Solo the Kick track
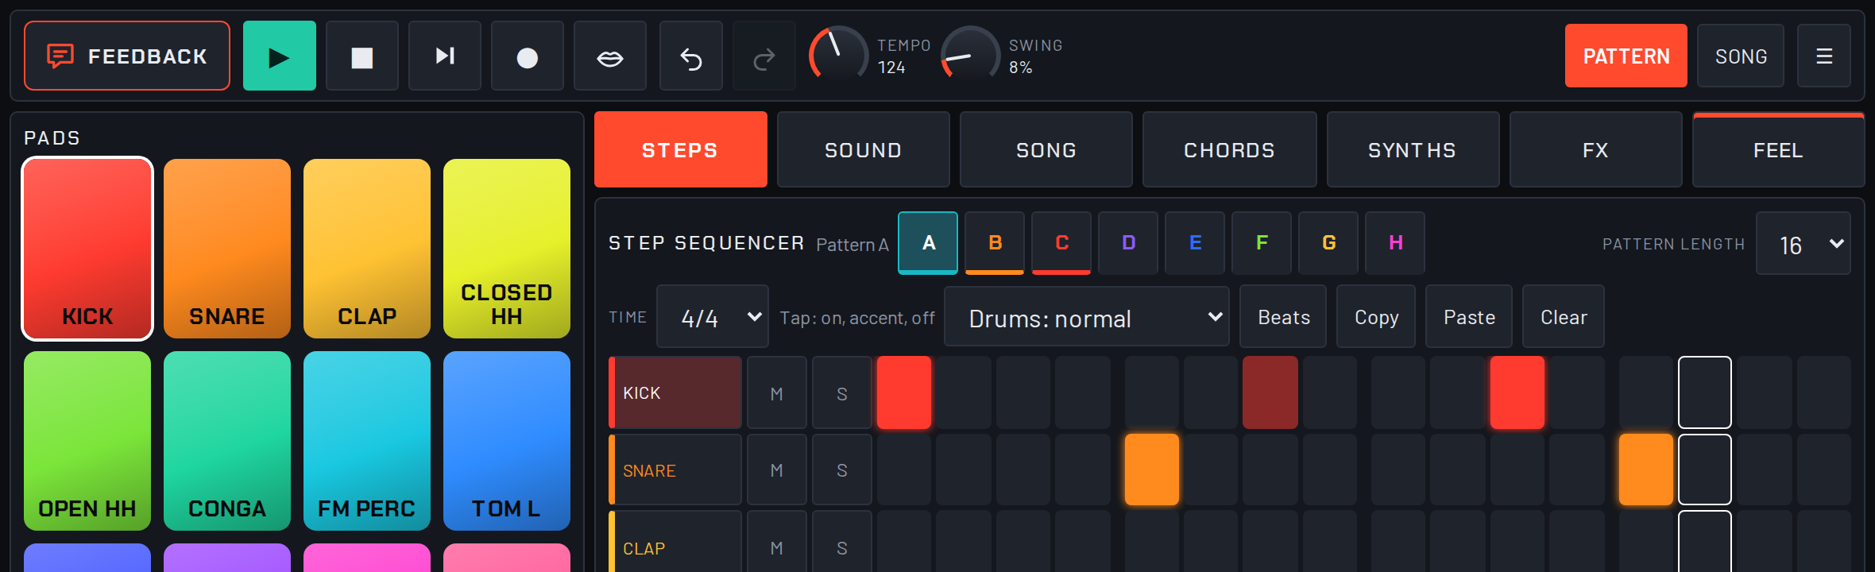The width and height of the screenshot is (1875, 572). [842, 393]
